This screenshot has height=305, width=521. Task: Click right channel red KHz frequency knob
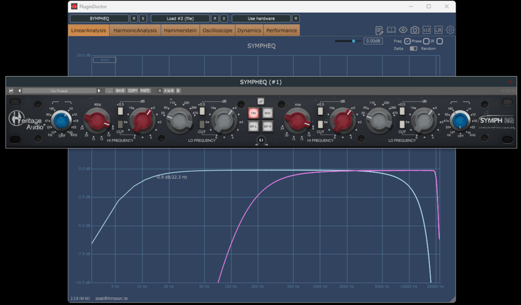297,121
